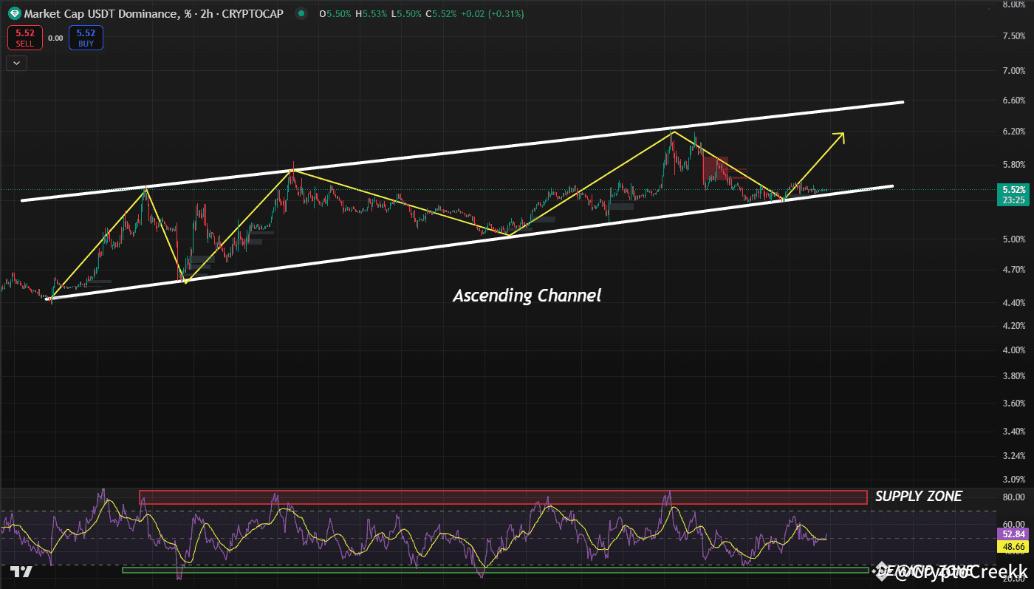Select the SUPPLY ZONE text label
The image size is (1034, 589).
point(918,497)
